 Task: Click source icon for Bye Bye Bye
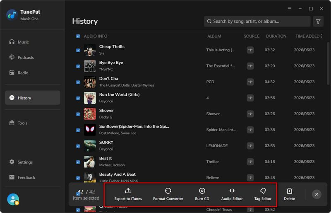[x=250, y=66]
